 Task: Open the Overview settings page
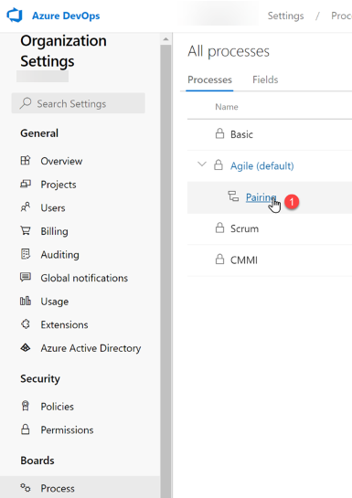point(61,161)
